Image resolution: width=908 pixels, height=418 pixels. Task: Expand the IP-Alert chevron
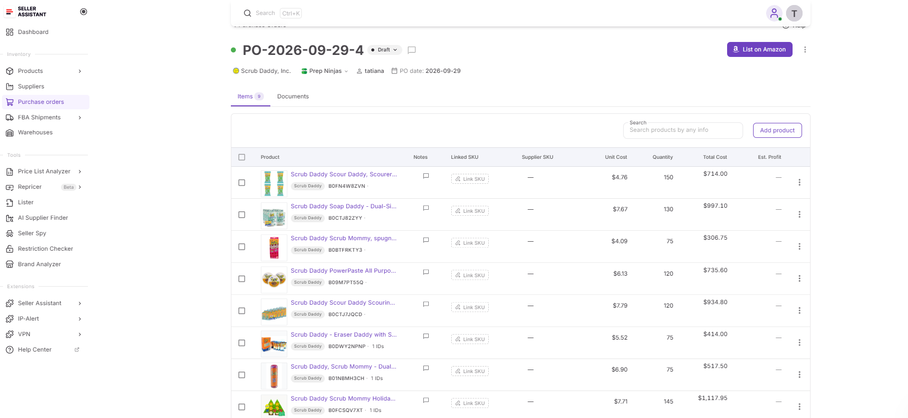[80, 319]
